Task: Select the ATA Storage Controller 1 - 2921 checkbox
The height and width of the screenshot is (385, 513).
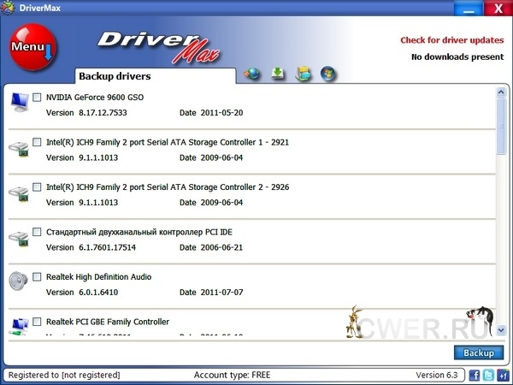Action: click(37, 142)
